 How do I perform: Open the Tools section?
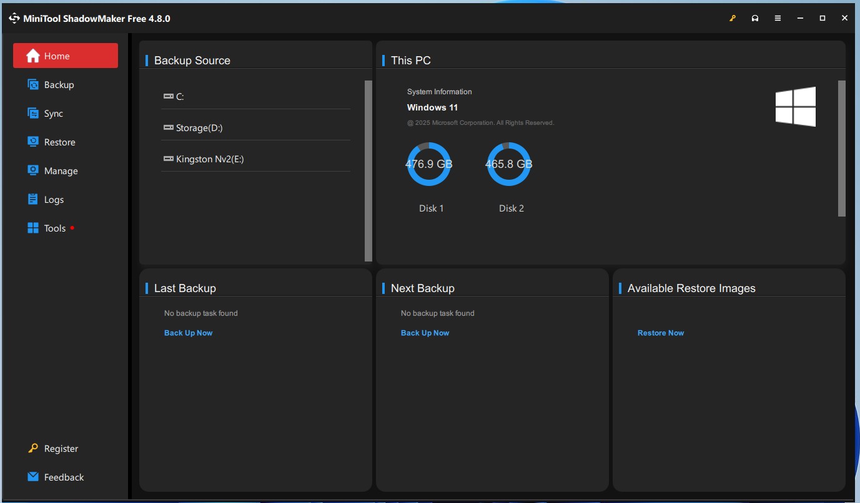pos(54,228)
